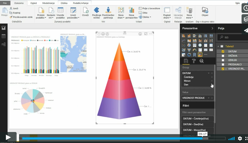248x143 pixels.
Task: Check the PRODAJALCI field checkbox
Action: point(223,64)
